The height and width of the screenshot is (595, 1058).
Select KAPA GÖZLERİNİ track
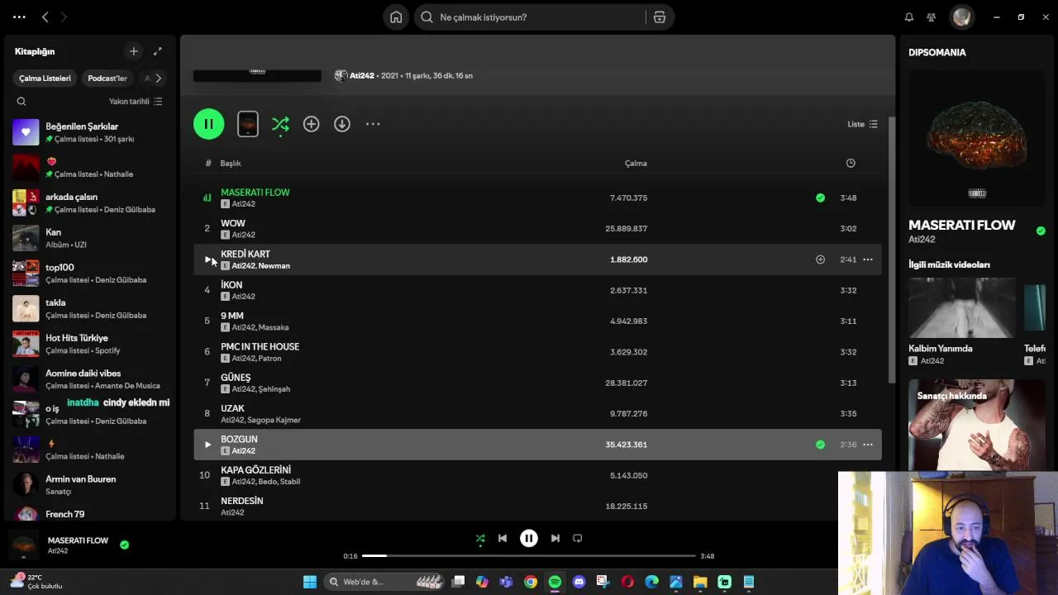pos(537,475)
